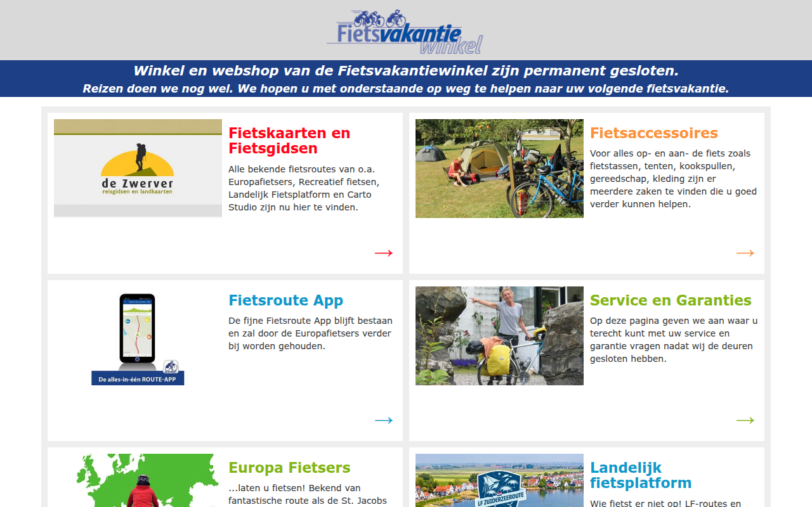Click the description starting 'Voor alles op- en aan-'
The width and height of the screenshot is (812, 507).
(673, 179)
